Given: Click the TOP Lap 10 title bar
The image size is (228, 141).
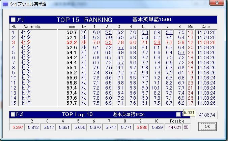Looking at the screenshot, I should 100,115.
